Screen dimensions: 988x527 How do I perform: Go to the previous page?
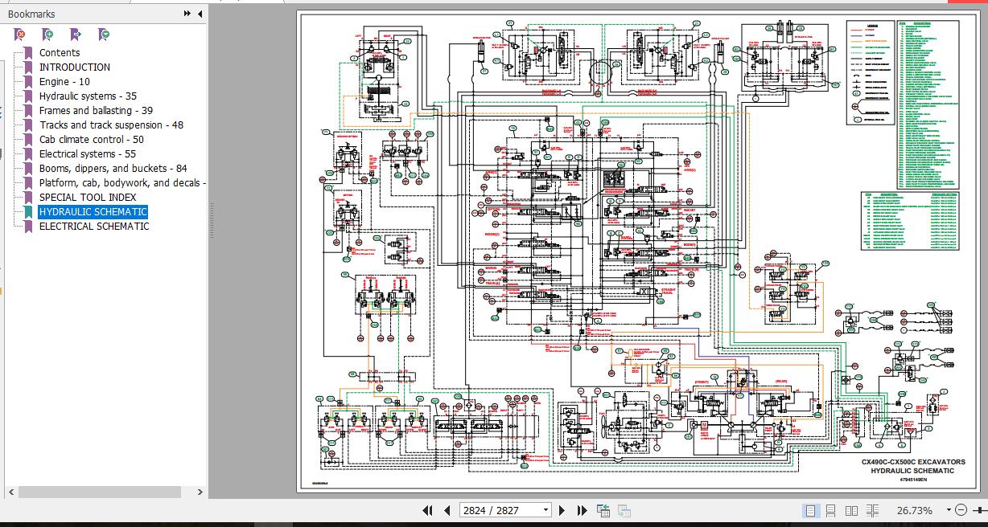pyautogui.click(x=447, y=510)
